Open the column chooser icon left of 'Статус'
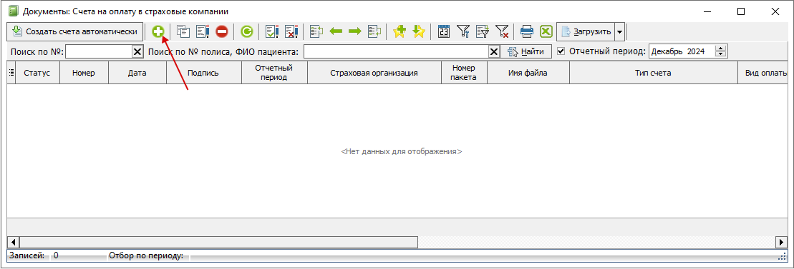Image resolution: width=794 pixels, height=269 pixels. coord(11,73)
